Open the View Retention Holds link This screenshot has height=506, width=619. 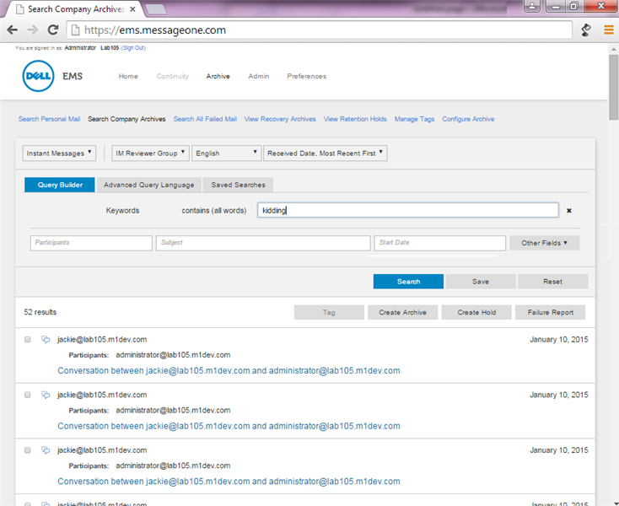point(355,119)
